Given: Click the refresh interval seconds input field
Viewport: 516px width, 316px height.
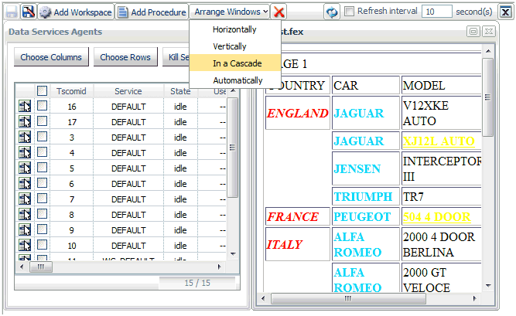Looking at the screenshot, I should (x=436, y=12).
